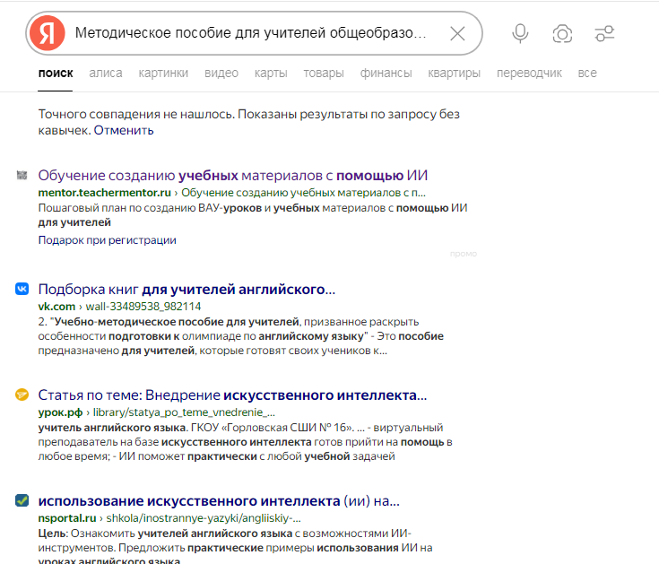
Task: Expand the все services menu
Action: click(587, 73)
